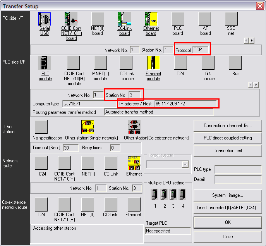This screenshot has width=266, height=246.
Task: Select CPU number 4 in Multiple CPU setting
Action: tap(182, 194)
